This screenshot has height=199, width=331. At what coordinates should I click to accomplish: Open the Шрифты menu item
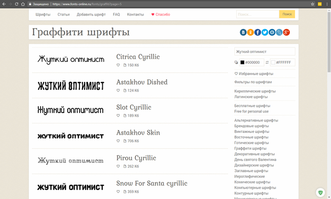43,15
